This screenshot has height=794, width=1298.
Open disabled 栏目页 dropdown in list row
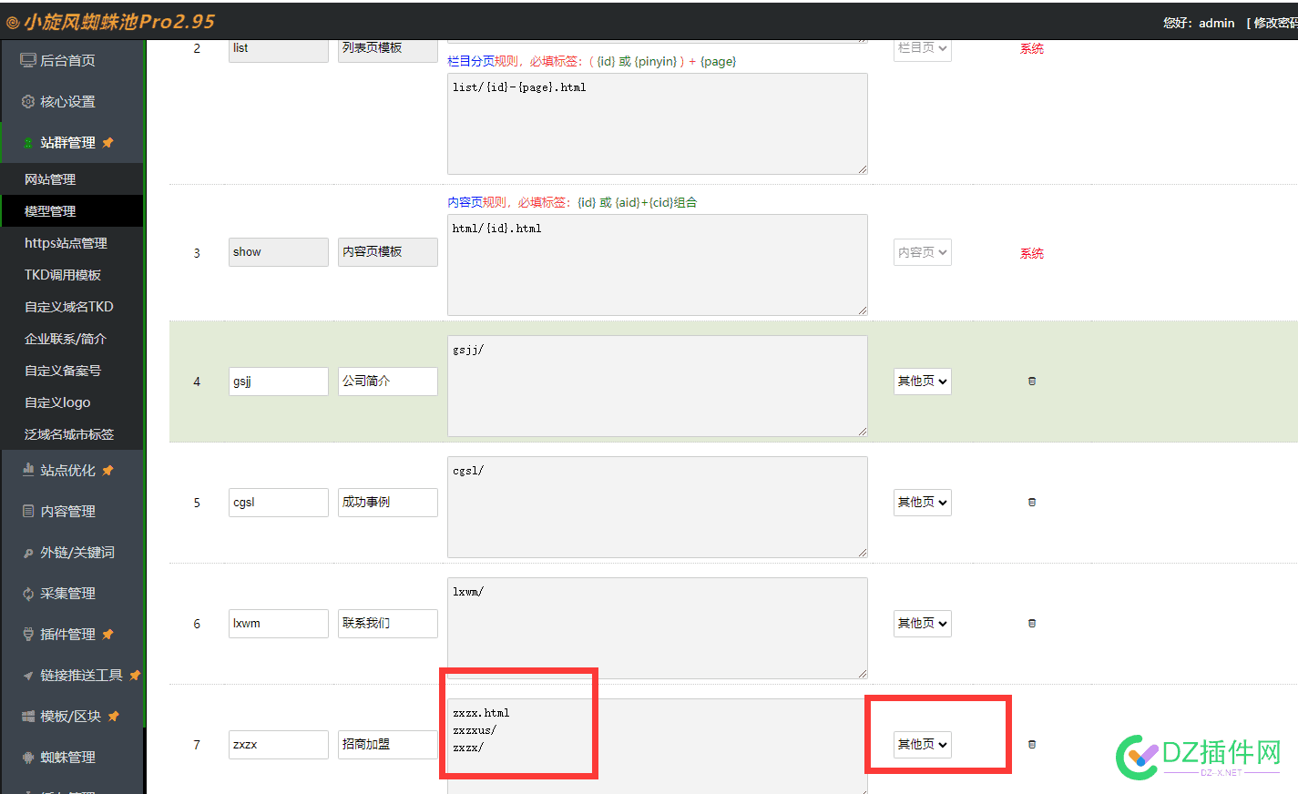pyautogui.click(x=922, y=49)
